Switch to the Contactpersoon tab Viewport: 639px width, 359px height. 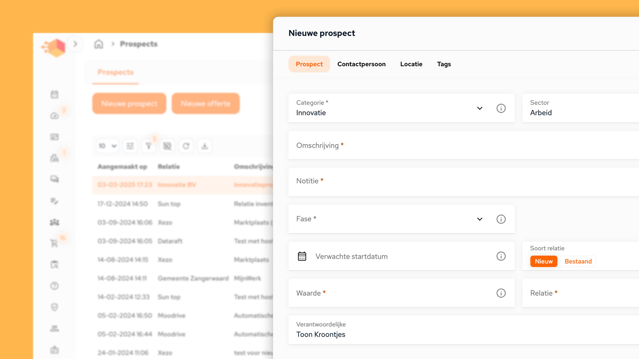[361, 64]
